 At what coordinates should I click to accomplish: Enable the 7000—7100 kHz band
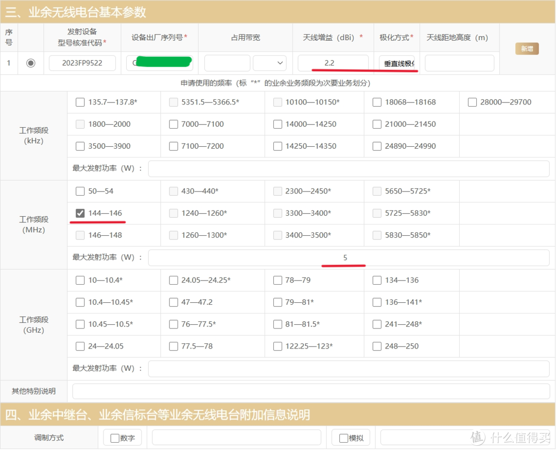tap(173, 124)
